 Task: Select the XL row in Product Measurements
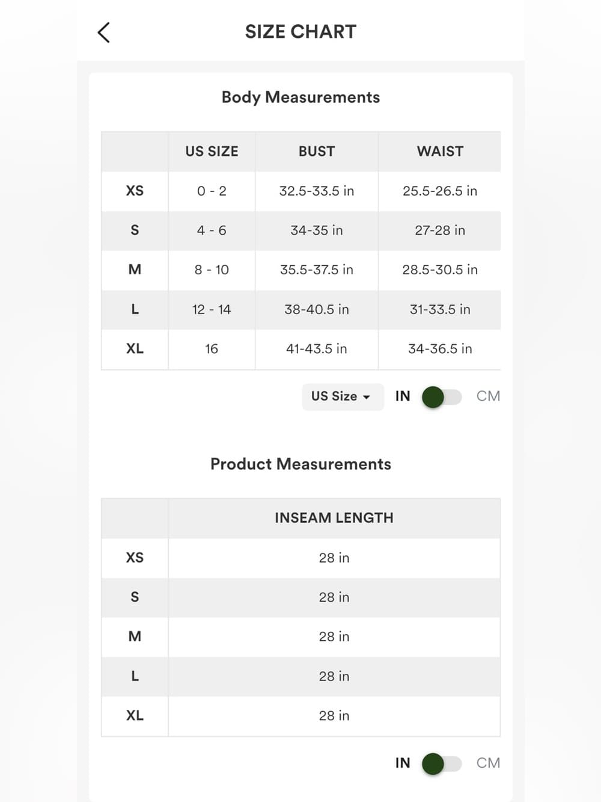point(301,716)
